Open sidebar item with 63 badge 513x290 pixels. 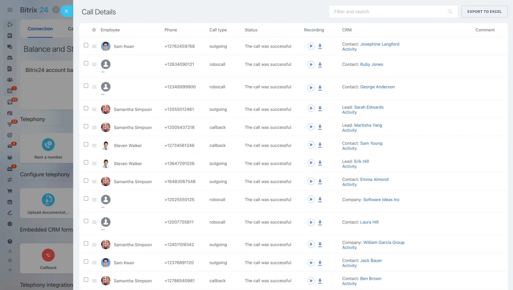click(10, 102)
